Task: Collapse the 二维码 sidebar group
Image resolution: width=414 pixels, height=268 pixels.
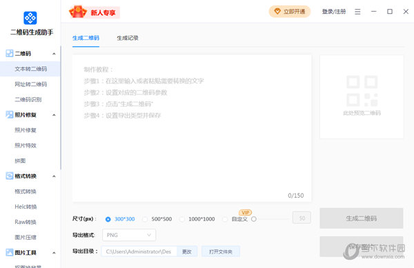Action: 54,54
